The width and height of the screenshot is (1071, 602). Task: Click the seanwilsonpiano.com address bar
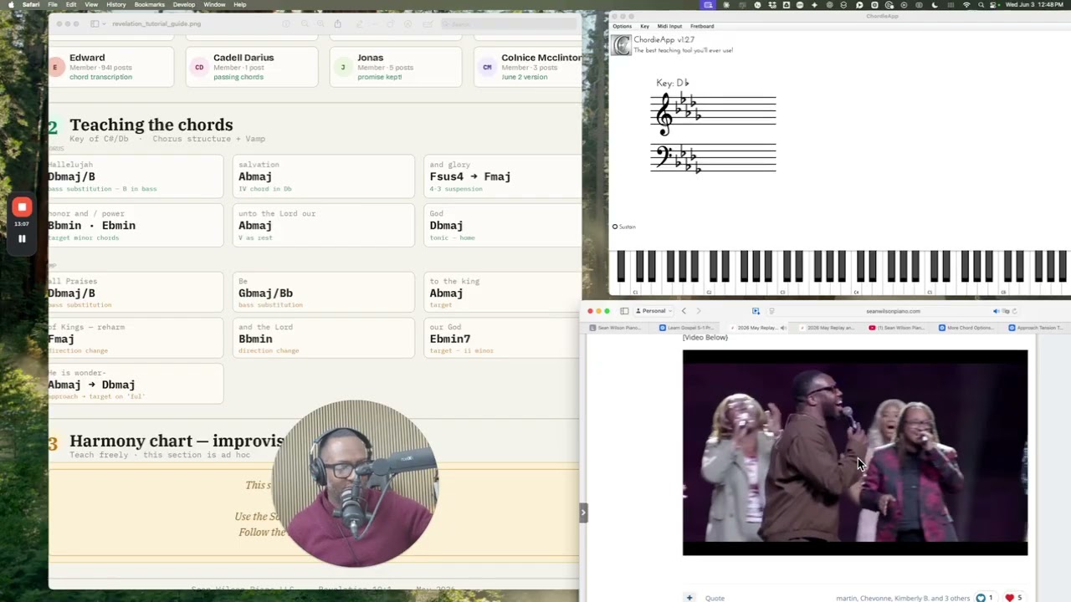(893, 311)
